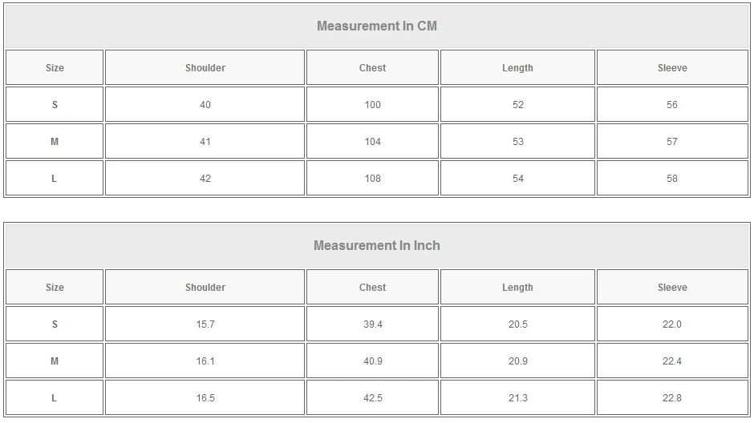Click the length value 21.3 cell
The width and height of the screenshot is (754, 423).
point(517,398)
